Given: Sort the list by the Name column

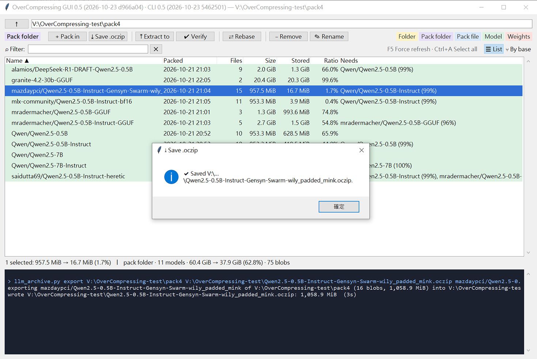Looking at the screenshot, I should pos(83,61).
